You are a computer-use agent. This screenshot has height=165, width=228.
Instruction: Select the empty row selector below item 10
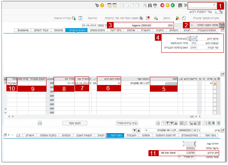(x=215, y=87)
